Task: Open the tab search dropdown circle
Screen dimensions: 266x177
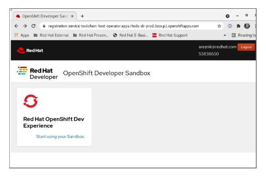Action: click(227, 16)
